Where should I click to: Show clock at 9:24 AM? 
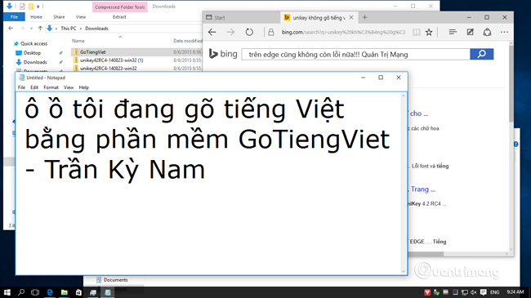coord(515,292)
